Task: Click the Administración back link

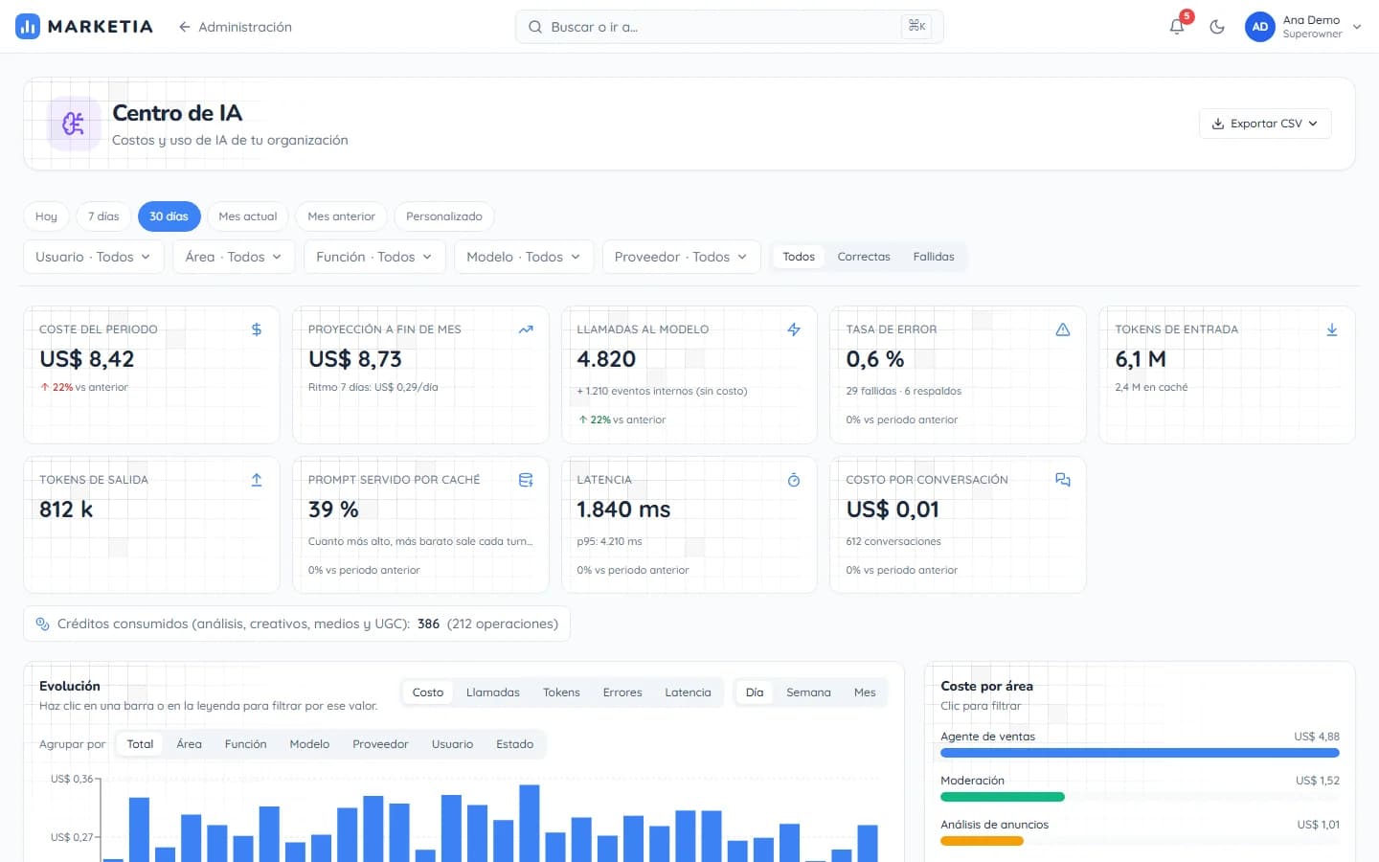Action: point(235,27)
